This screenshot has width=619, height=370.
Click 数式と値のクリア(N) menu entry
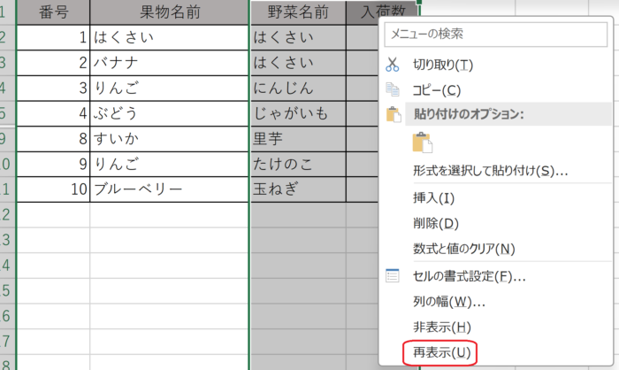[463, 249]
